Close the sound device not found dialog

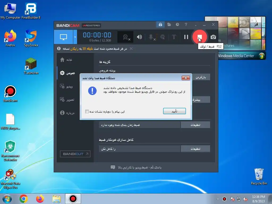186,78
